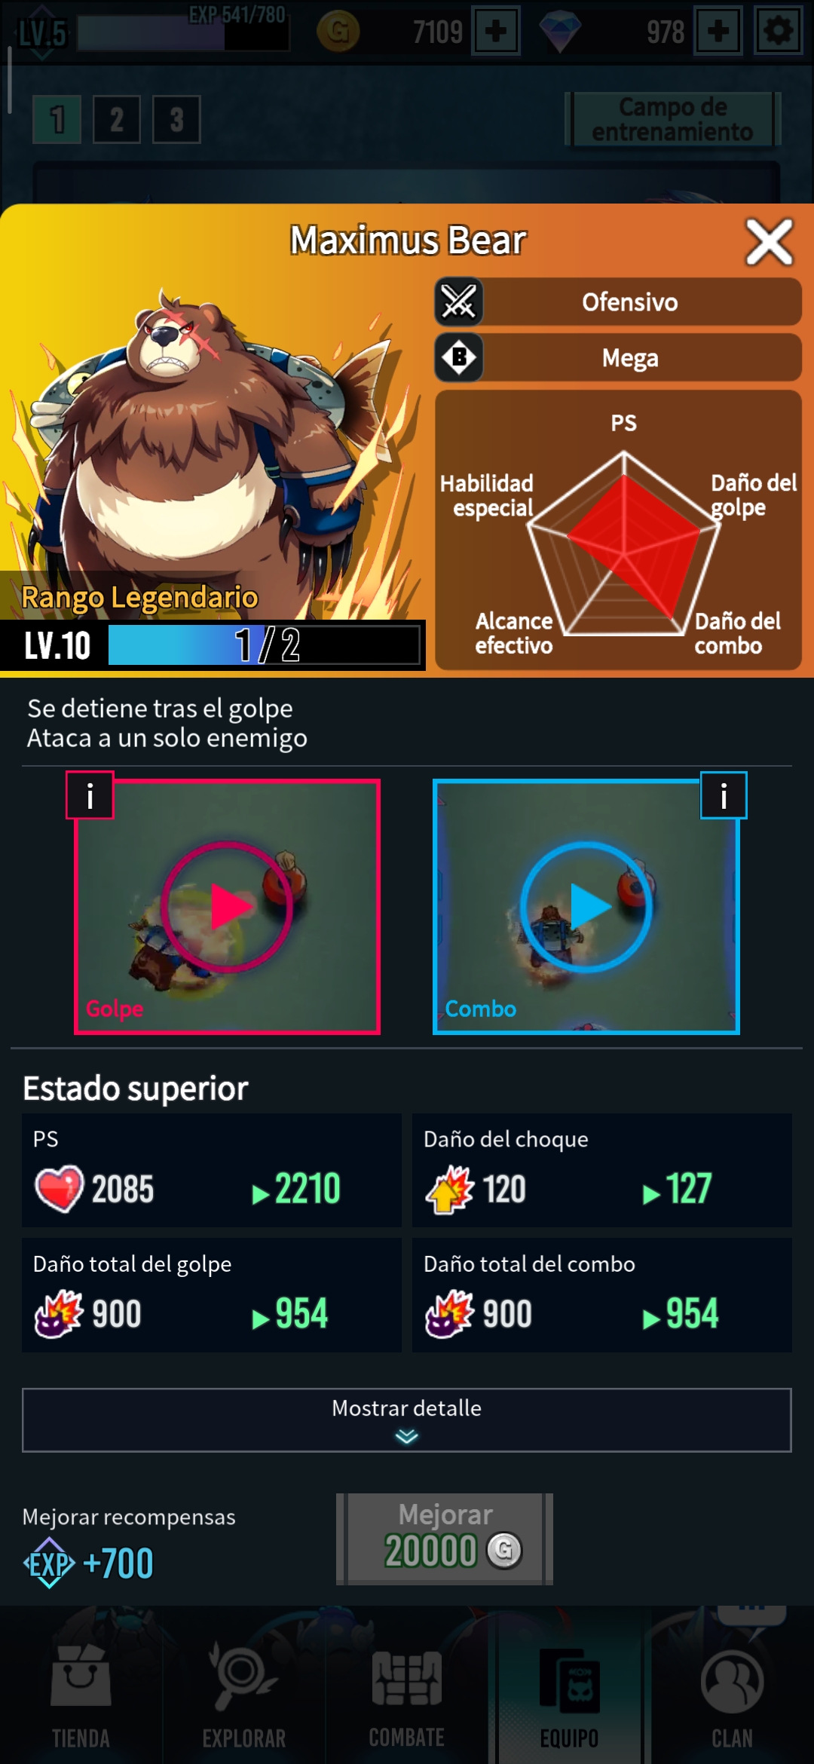Go to Combate tab
This screenshot has width=814, height=1764.
click(407, 1692)
